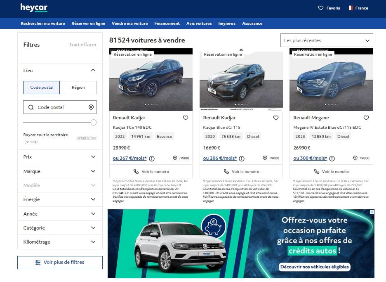
Task: Open Renault Kadjar TCe 140 photo
Action: coord(151,80)
